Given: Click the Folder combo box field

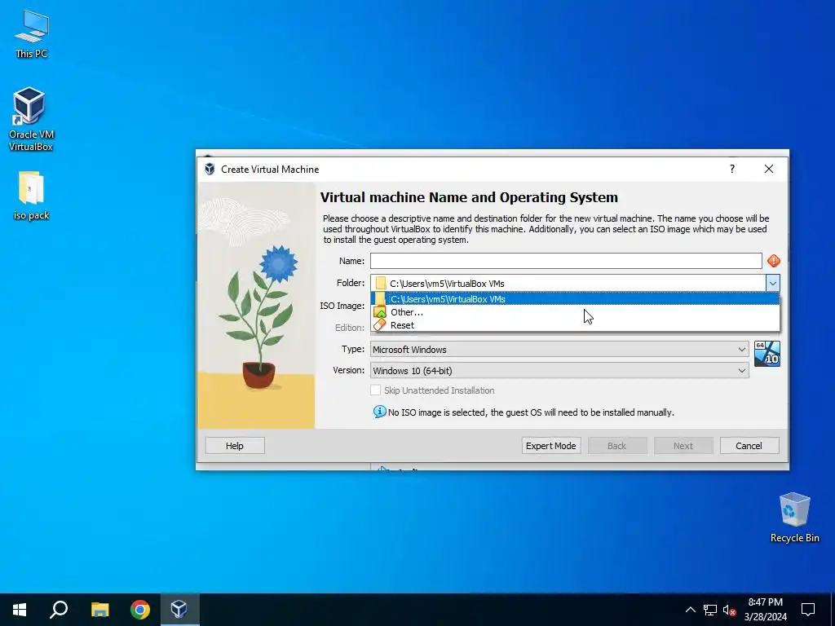Looking at the screenshot, I should [568, 283].
